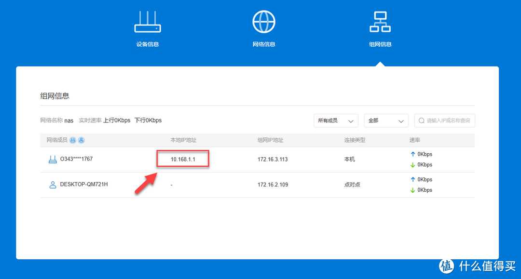This screenshot has width=521, height=279.
Task: Open the 网络信息 tab
Action: (264, 44)
